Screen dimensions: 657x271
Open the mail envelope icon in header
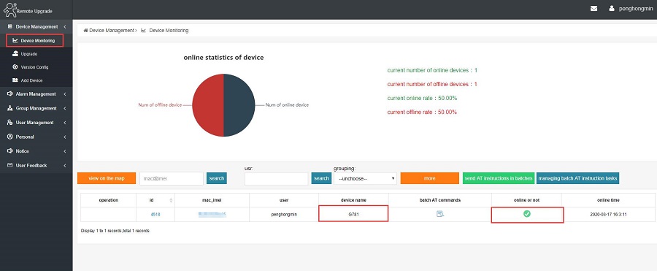[x=593, y=8]
